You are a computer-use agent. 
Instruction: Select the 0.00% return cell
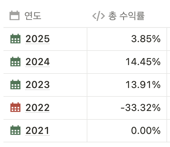pos(127,131)
